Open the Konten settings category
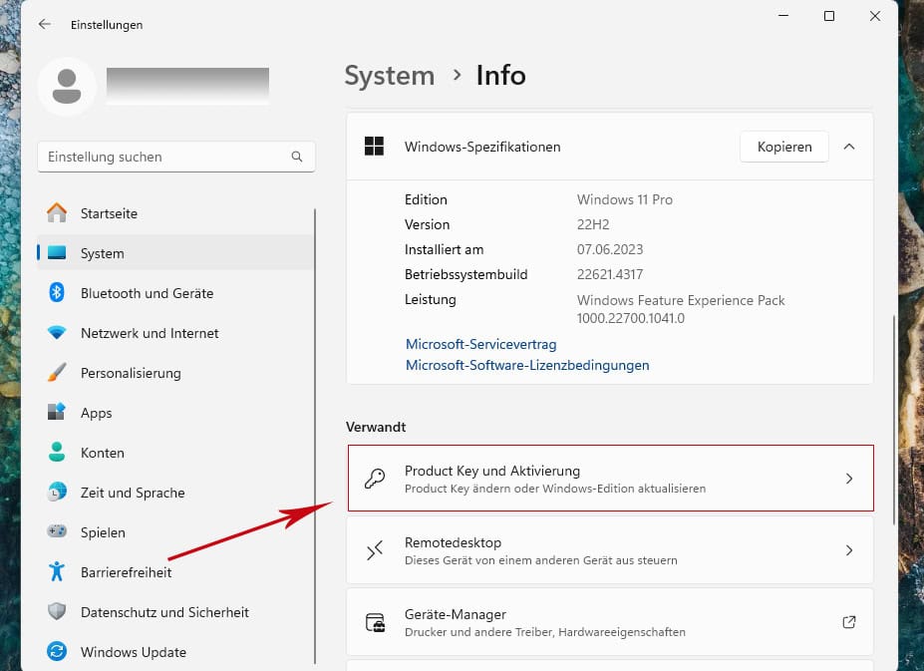Image resolution: width=924 pixels, height=671 pixels. (102, 453)
